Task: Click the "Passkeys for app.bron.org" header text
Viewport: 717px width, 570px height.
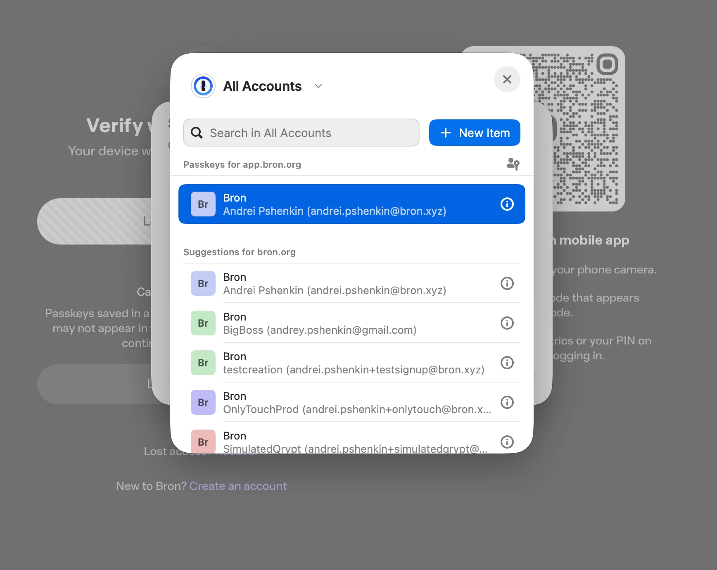Action: 242,164
